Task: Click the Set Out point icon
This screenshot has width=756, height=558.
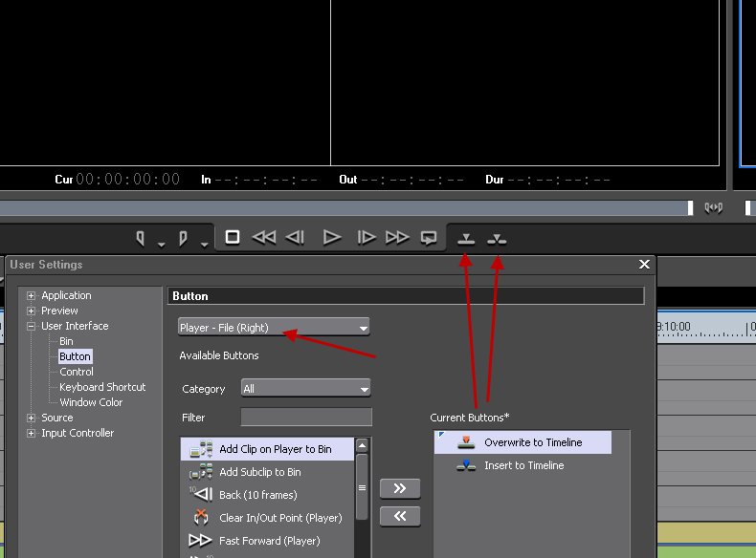Action: click(x=182, y=238)
